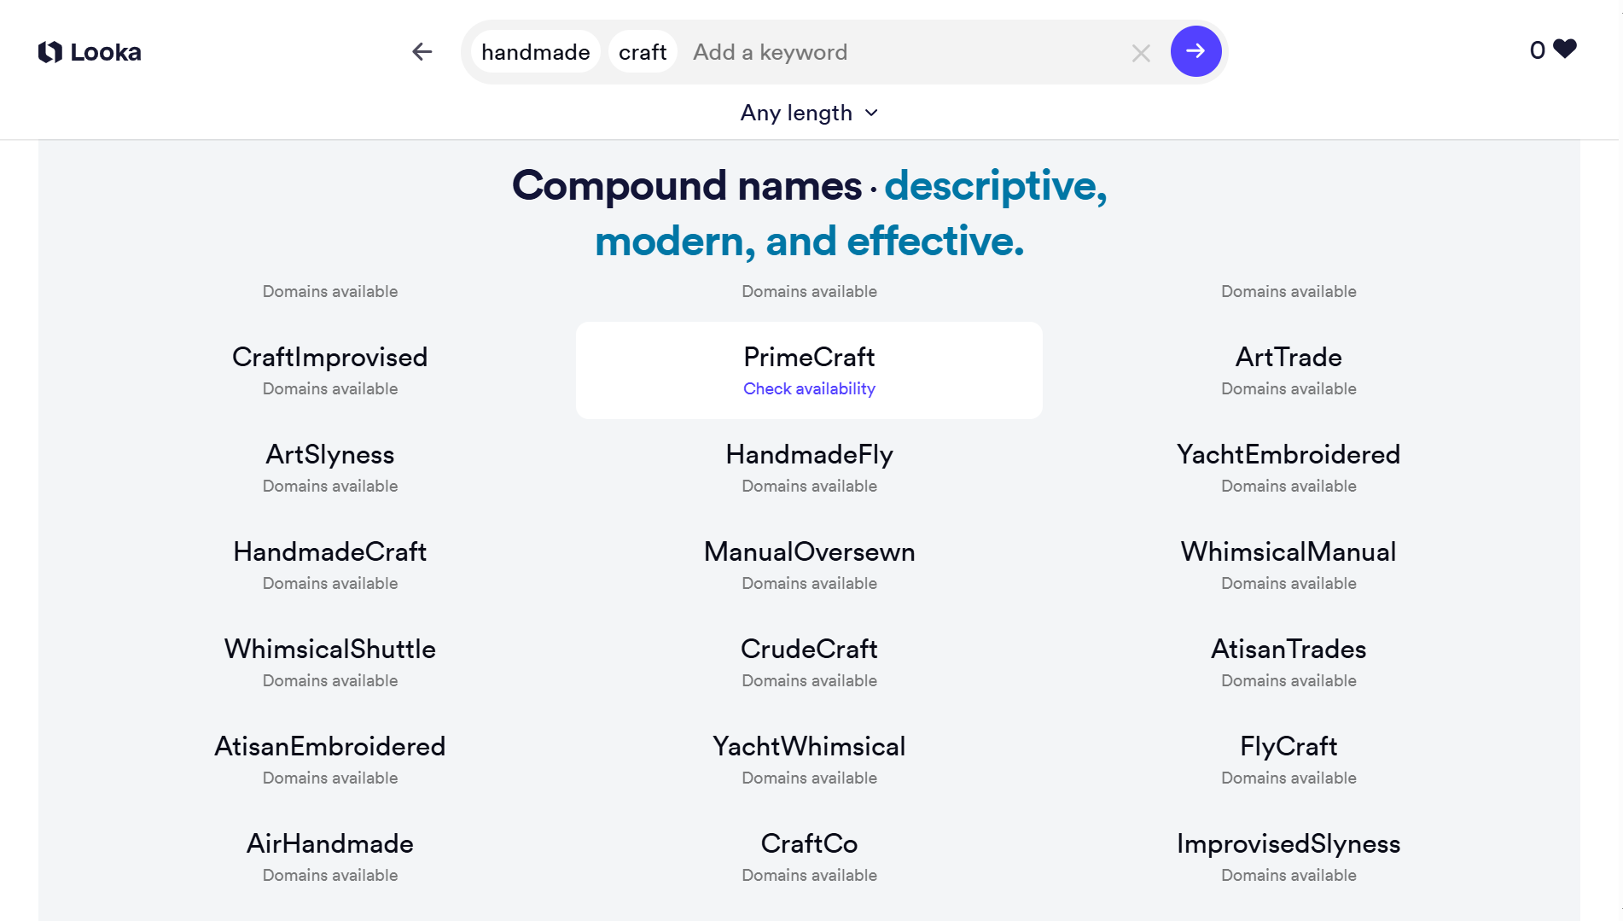Select the ImprovisedSlyness name

[x=1289, y=843]
